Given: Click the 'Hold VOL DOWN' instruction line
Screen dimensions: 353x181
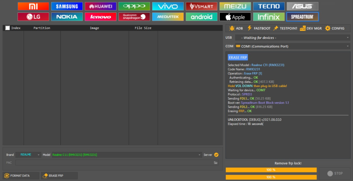Looking at the screenshot, I should pyautogui.click(x=257, y=86).
